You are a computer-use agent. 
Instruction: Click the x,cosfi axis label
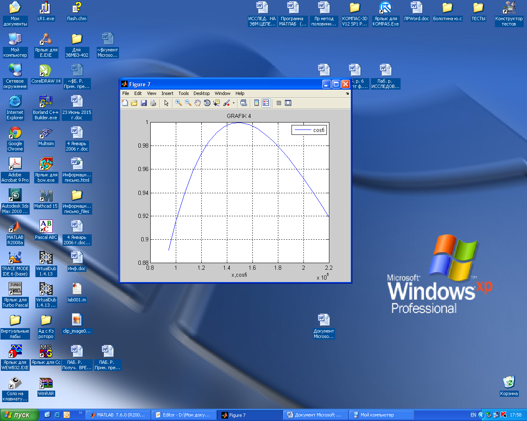[x=239, y=275]
